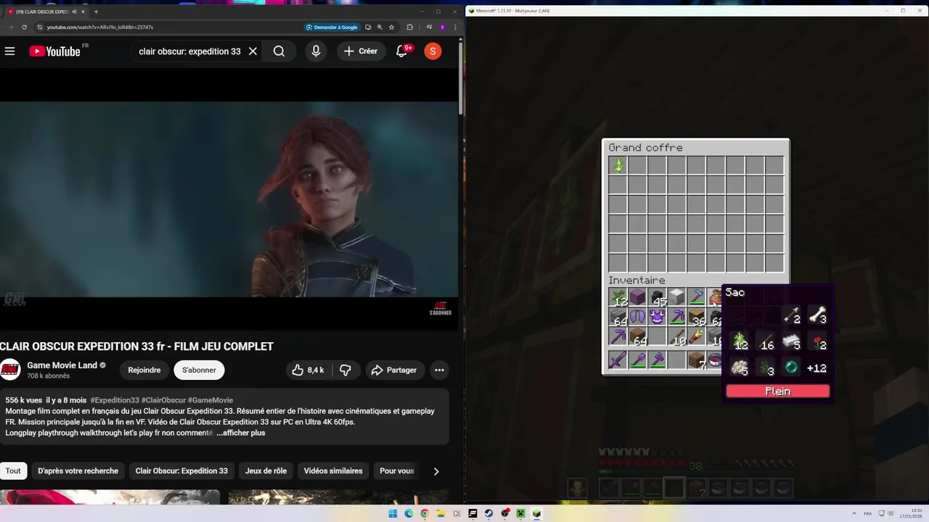Select the D'après votre recherche chip
Image resolution: width=929 pixels, height=522 pixels.
pyautogui.click(x=78, y=471)
